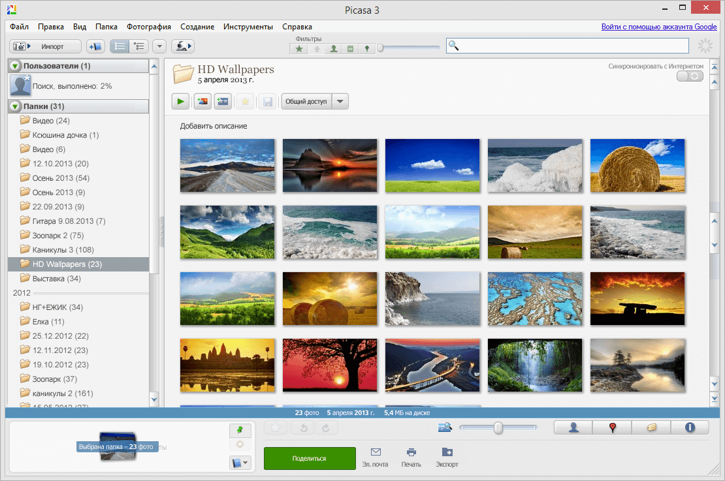Sign in with Google account link
Image resolution: width=725 pixels, height=481 pixels.
(659, 27)
